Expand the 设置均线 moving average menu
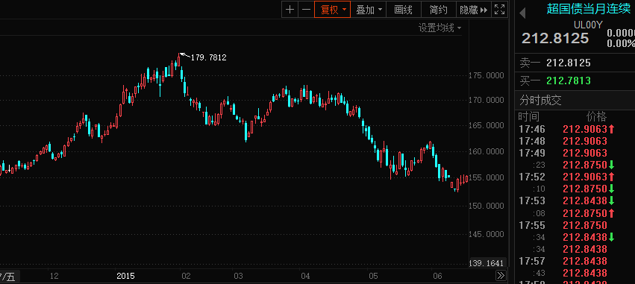The height and width of the screenshot is (284, 635). coord(440,28)
